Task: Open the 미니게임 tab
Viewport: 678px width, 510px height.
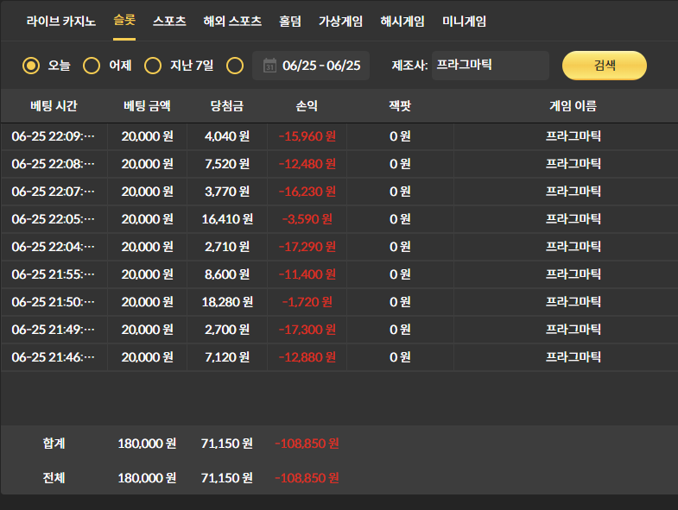Action: click(x=465, y=22)
